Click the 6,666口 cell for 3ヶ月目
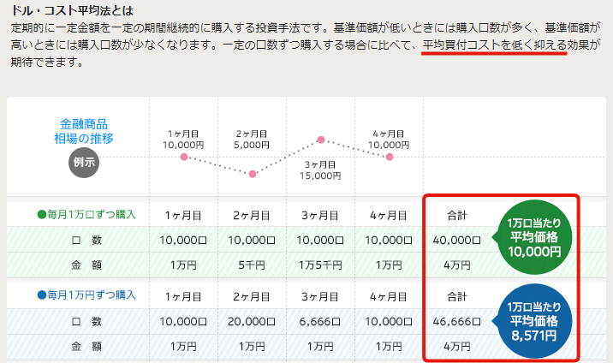613x363 pixels. [x=320, y=322]
